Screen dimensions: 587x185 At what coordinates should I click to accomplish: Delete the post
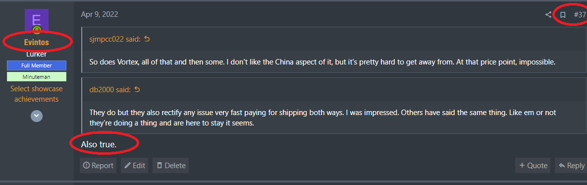(171, 166)
